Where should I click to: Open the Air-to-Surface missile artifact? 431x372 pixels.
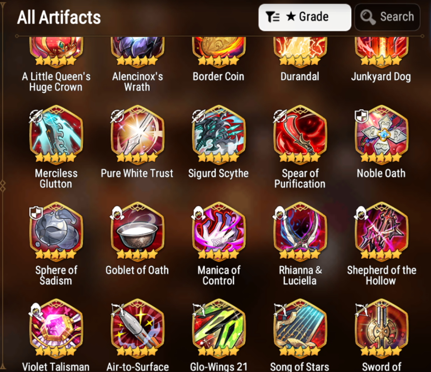pyautogui.click(x=137, y=328)
